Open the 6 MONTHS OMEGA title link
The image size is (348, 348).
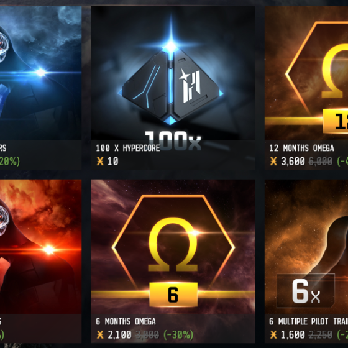(126, 321)
